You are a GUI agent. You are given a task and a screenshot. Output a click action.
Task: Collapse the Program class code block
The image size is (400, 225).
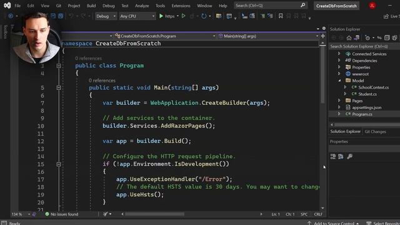(58, 66)
